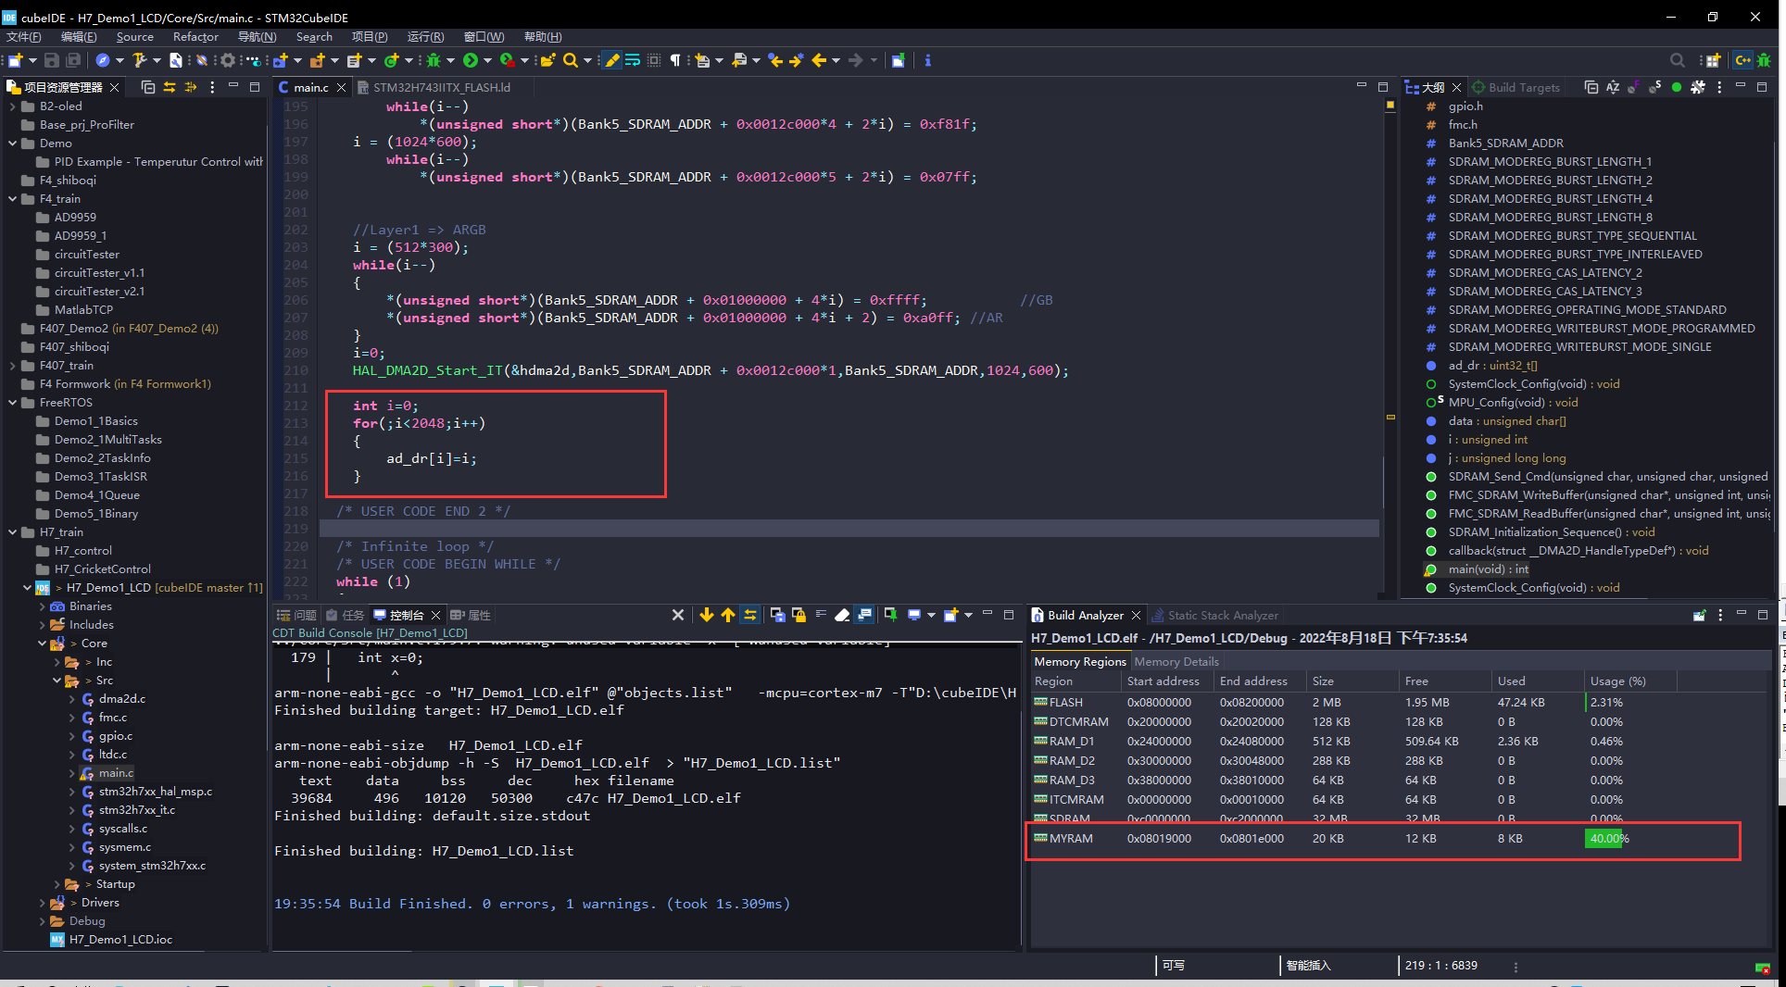
Task: Open the Refactor menu
Action: click(x=195, y=37)
